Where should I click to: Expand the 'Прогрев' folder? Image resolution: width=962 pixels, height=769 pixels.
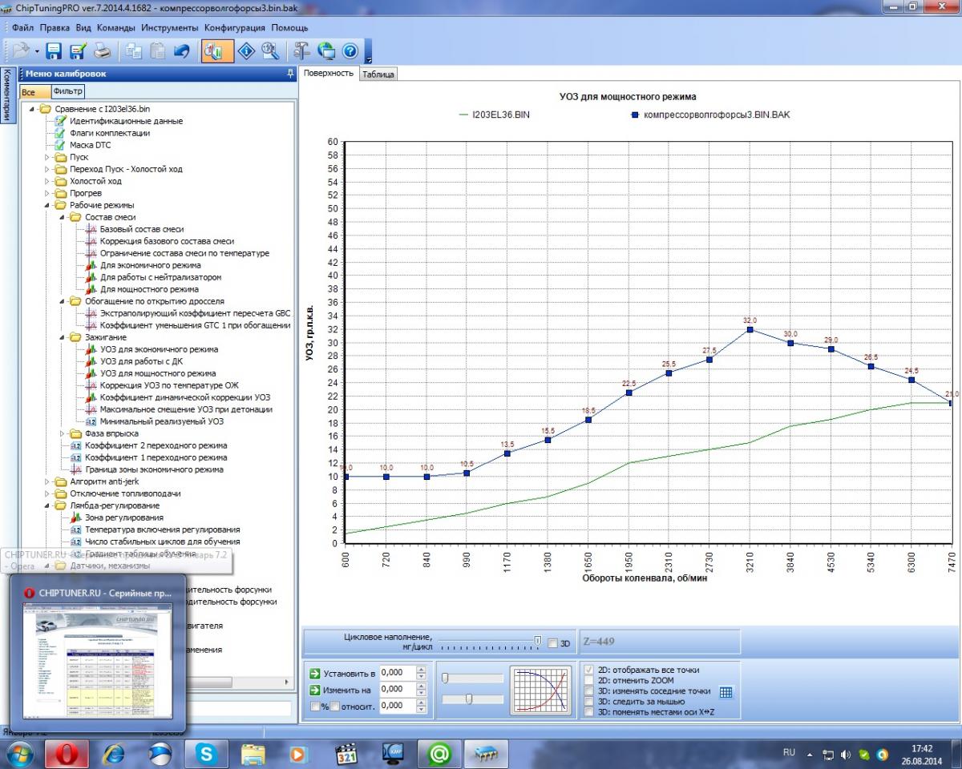[x=46, y=193]
